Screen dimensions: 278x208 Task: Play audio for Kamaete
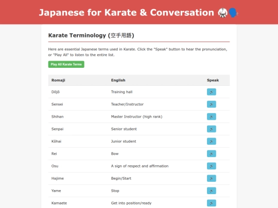(x=212, y=203)
